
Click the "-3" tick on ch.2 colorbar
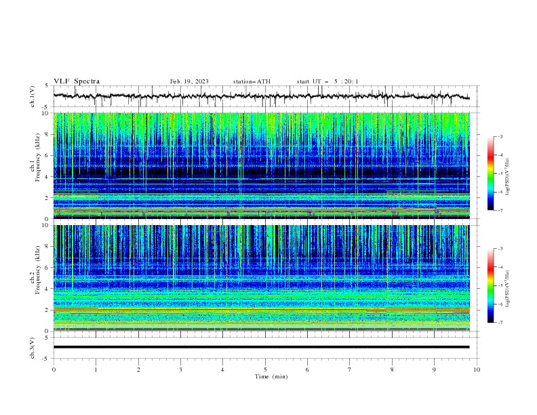500,249
